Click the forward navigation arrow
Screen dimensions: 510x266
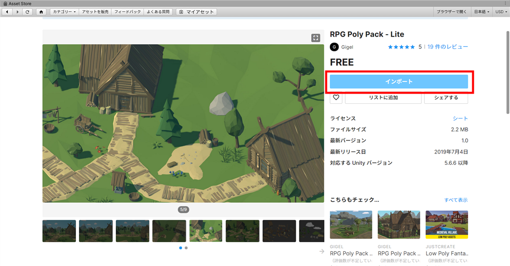pos(17,12)
